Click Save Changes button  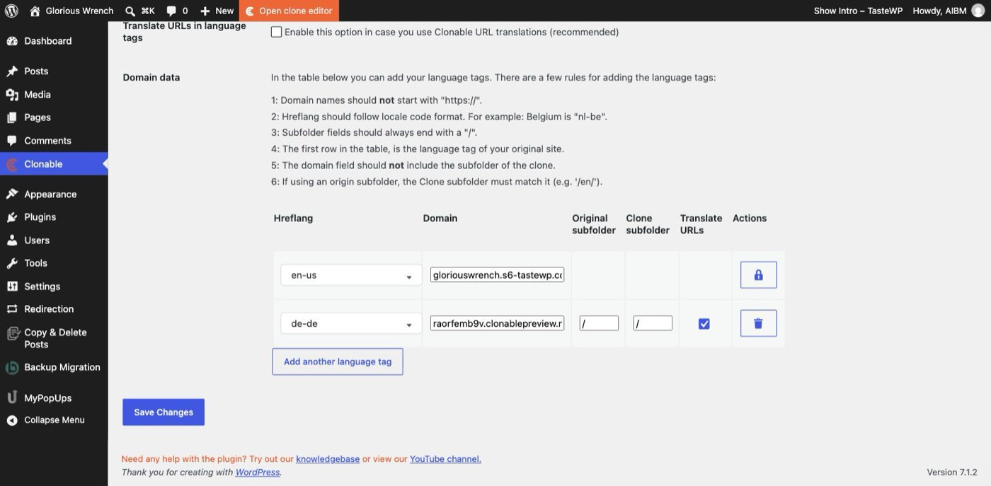pos(164,412)
